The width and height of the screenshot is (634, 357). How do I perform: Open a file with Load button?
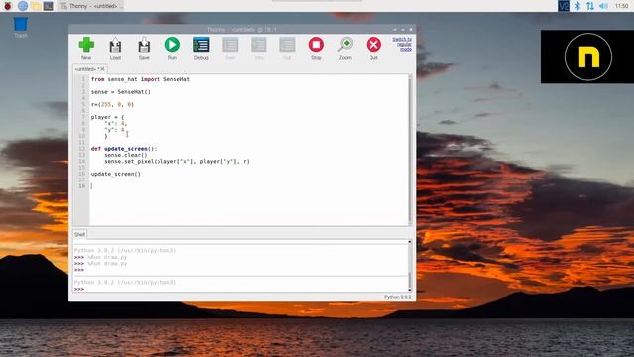coord(115,48)
